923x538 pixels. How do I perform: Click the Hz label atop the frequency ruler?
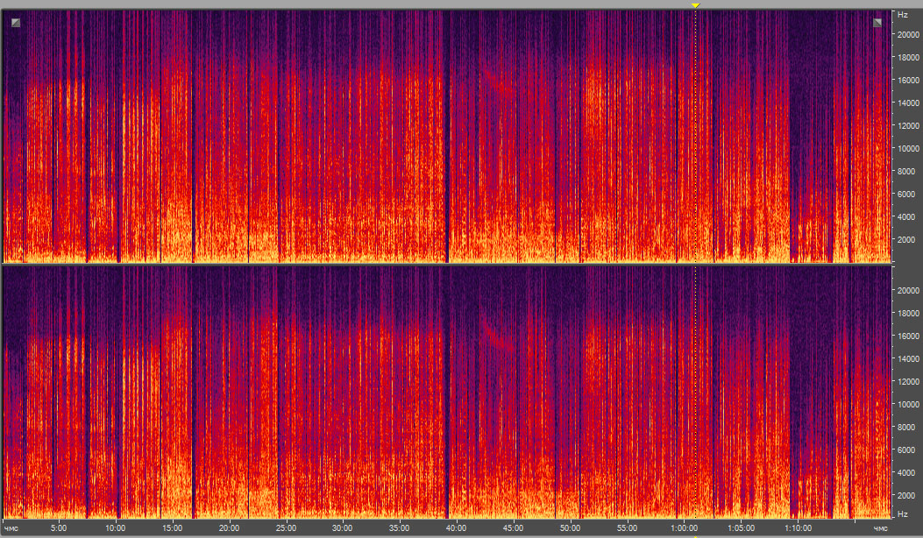(x=900, y=15)
